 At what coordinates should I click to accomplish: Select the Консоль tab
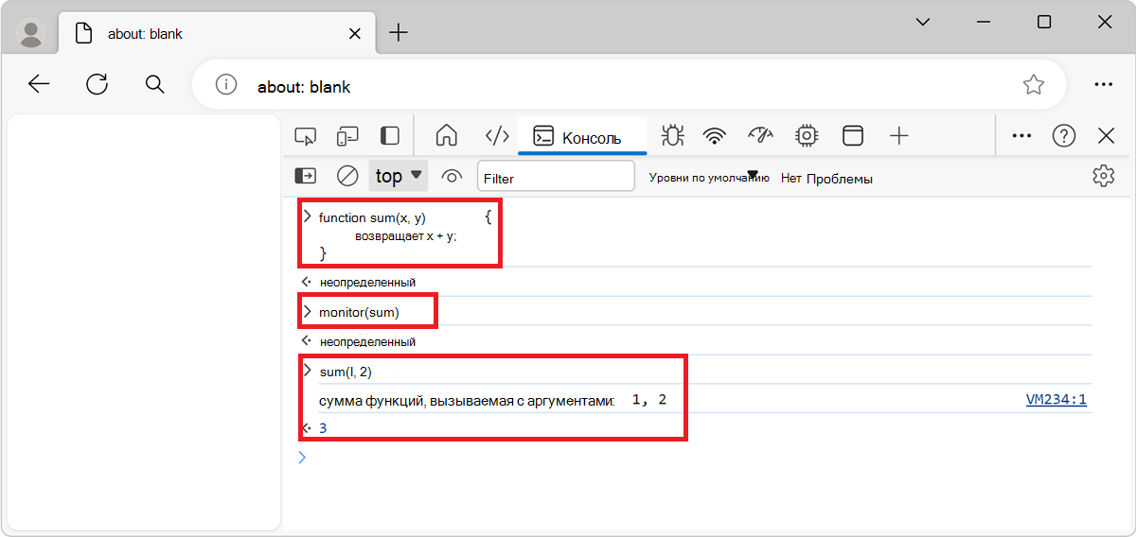click(582, 137)
